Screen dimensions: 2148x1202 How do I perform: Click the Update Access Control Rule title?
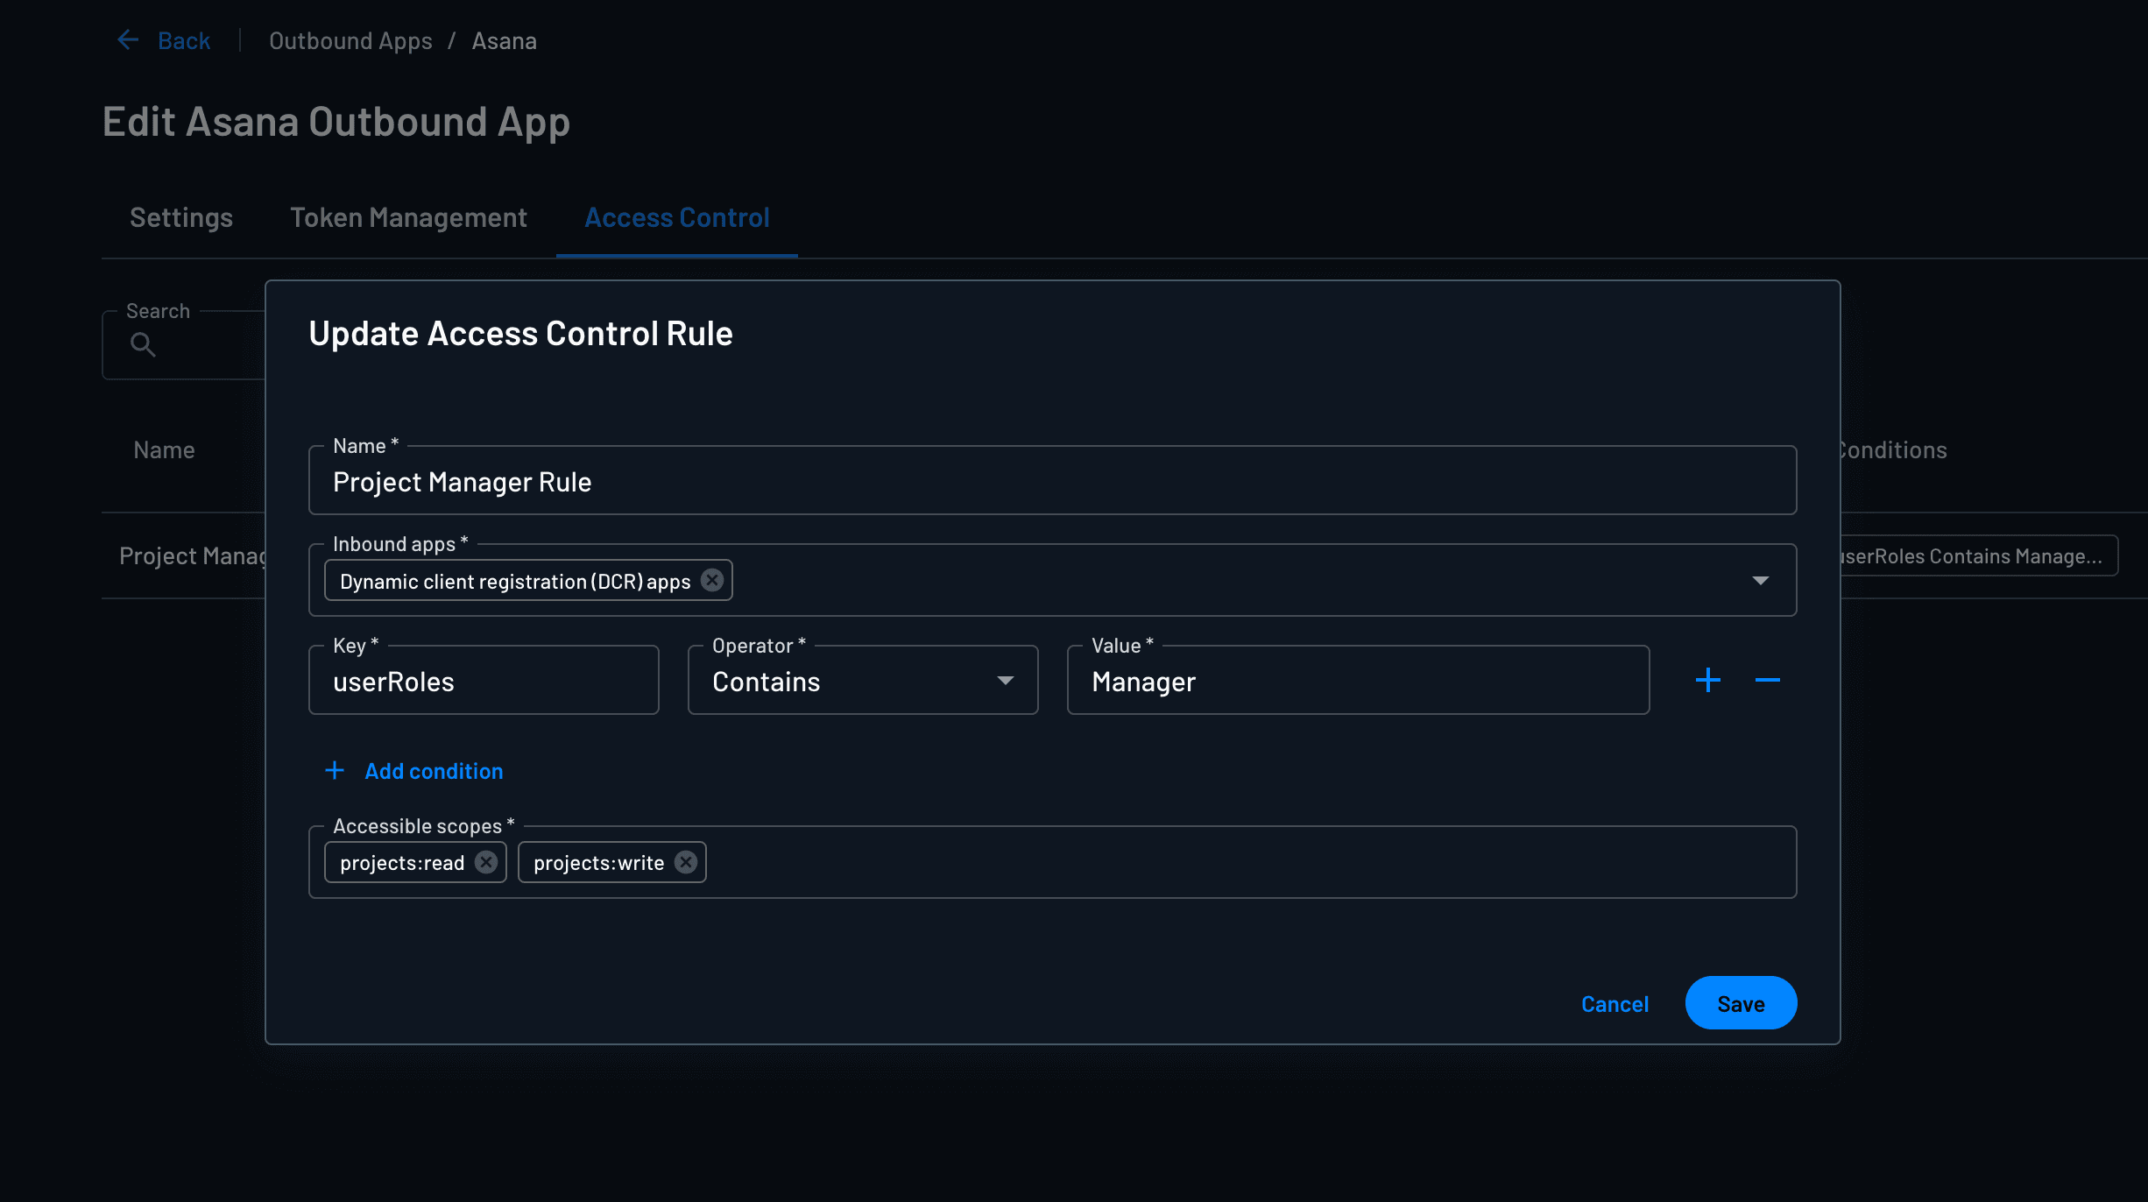[520, 334]
